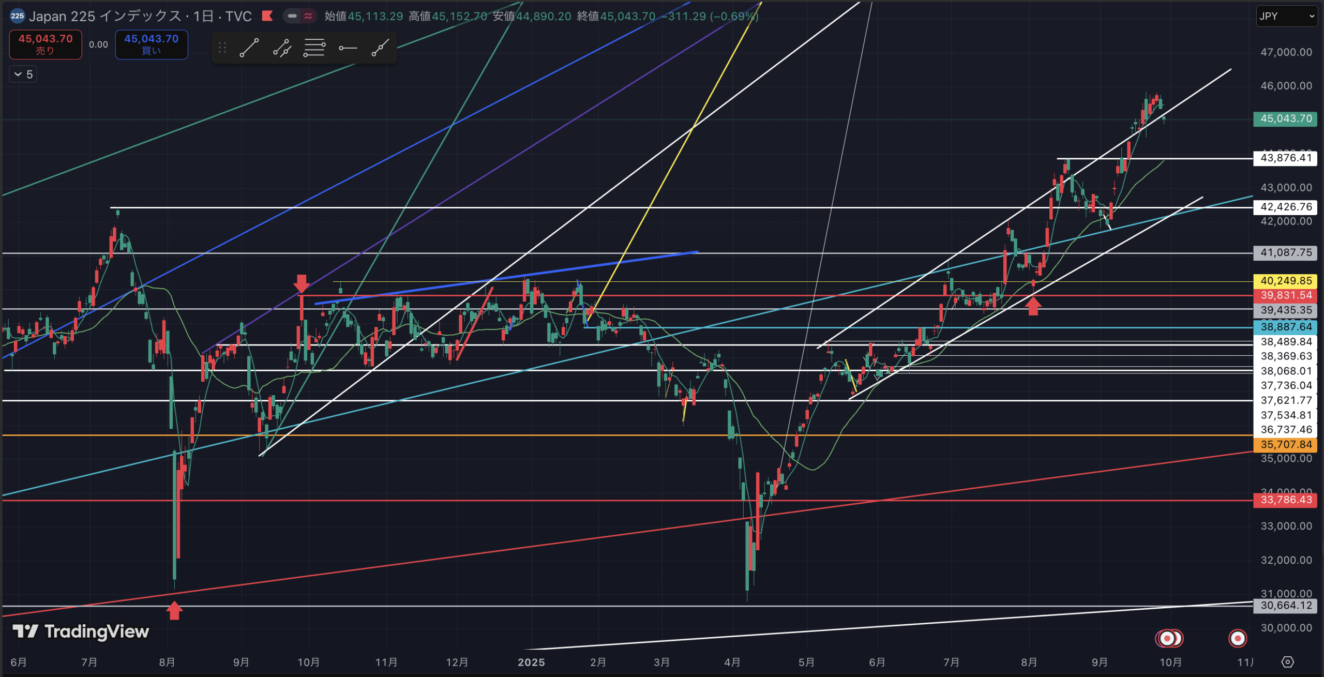
Task: Grab the drawing toolbar drag handle
Action: 222,48
